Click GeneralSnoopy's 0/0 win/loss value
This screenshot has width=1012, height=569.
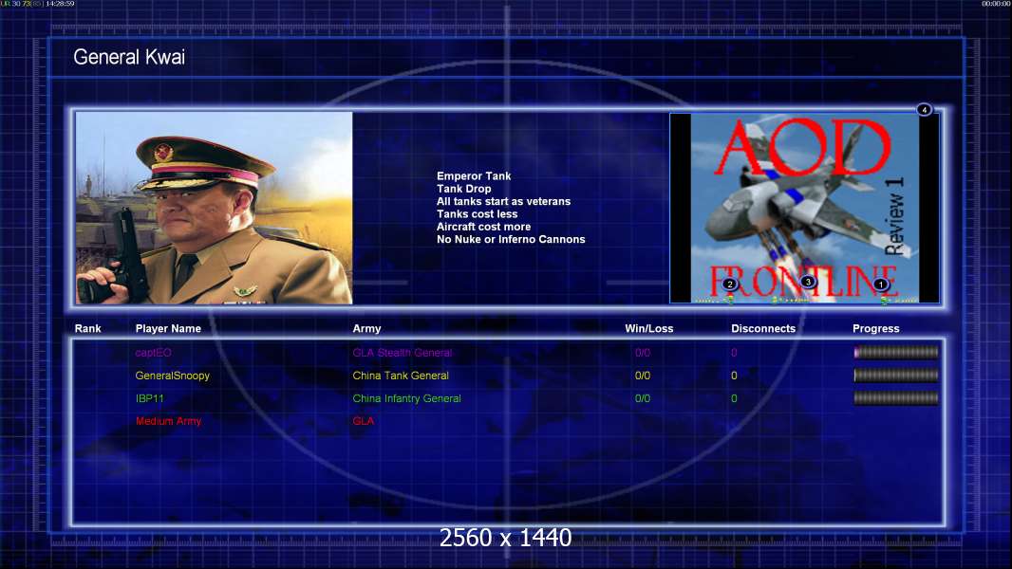point(643,376)
